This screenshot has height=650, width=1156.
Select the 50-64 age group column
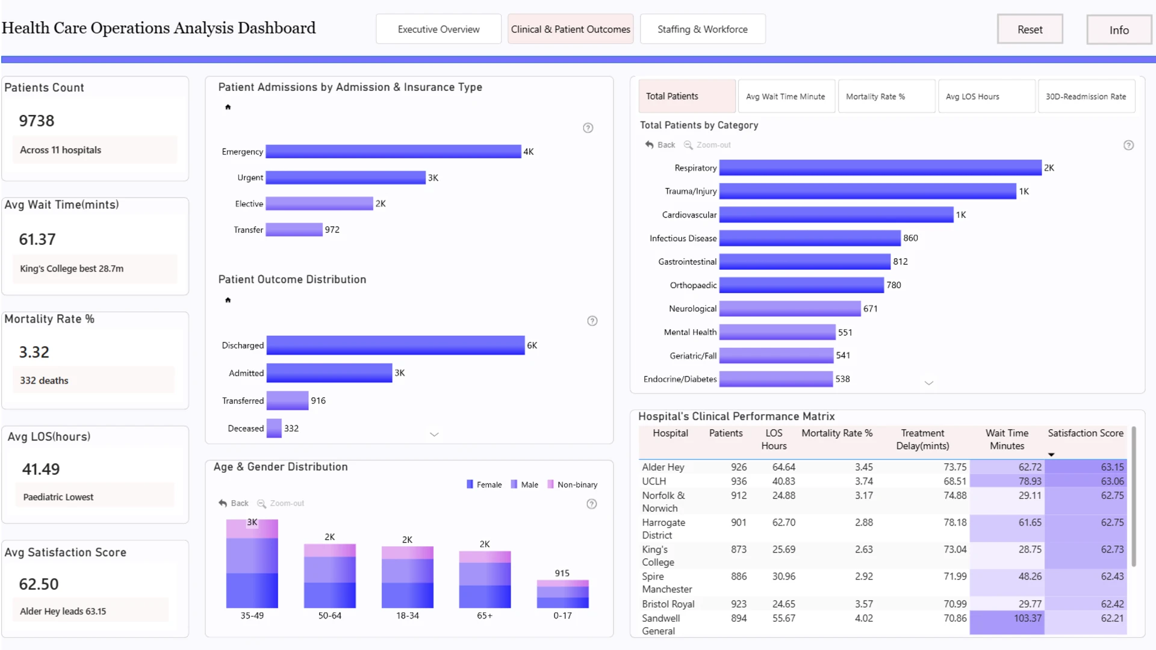pos(330,576)
